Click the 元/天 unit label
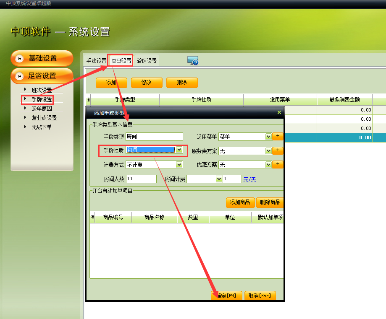This screenshot has height=319, width=386. pos(249,180)
